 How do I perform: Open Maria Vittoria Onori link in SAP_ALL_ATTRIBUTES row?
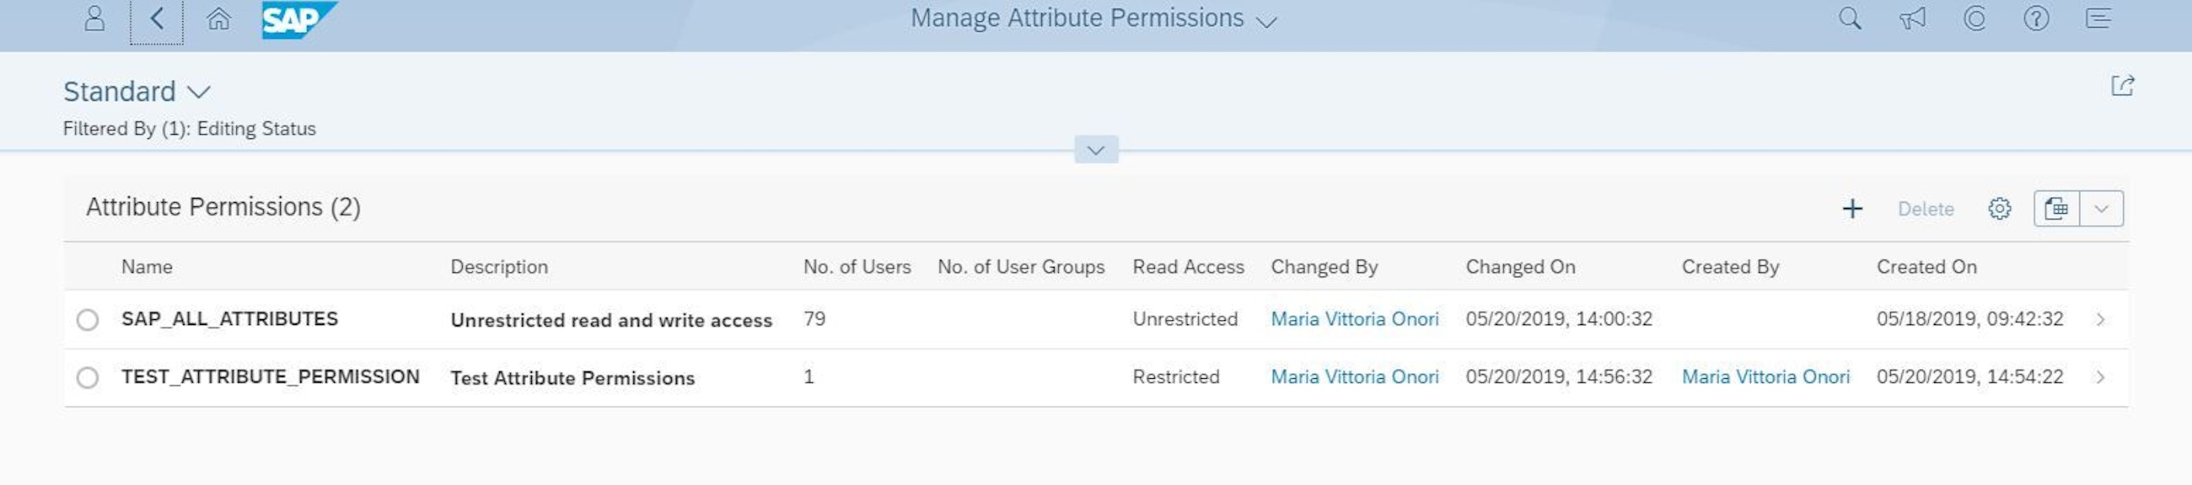[x=1355, y=319]
